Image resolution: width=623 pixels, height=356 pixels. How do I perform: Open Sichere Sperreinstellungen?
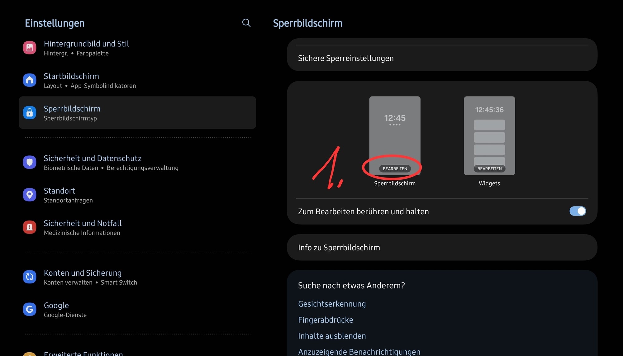coord(346,58)
